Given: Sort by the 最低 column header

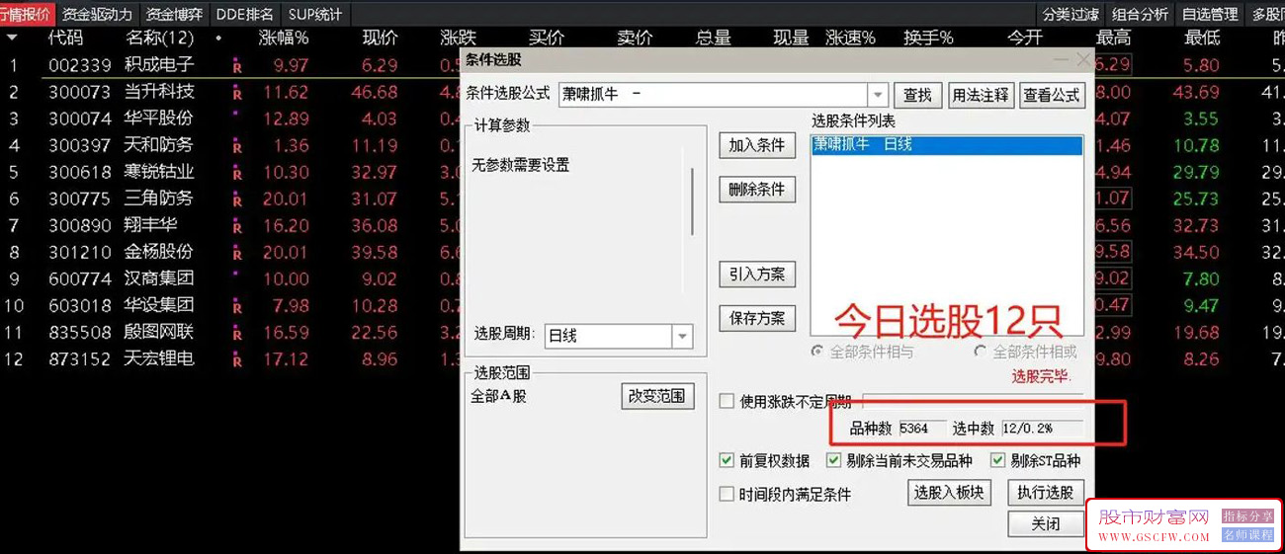Looking at the screenshot, I should click(1202, 38).
